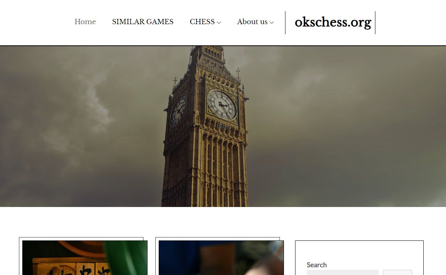Click the second post card frame
This screenshot has width=446, height=275.
(217, 256)
